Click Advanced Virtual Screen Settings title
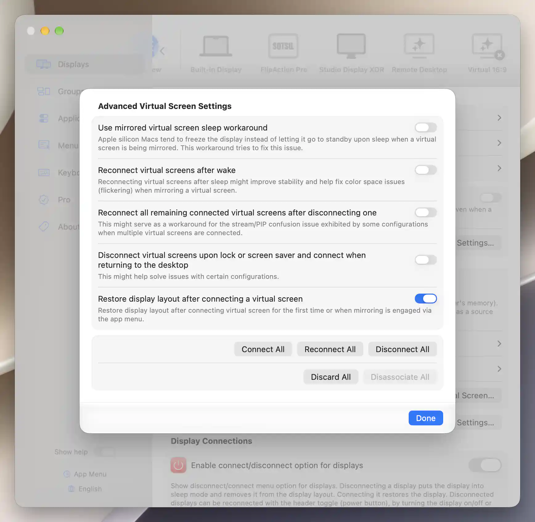The height and width of the screenshot is (522, 535). 165,106
